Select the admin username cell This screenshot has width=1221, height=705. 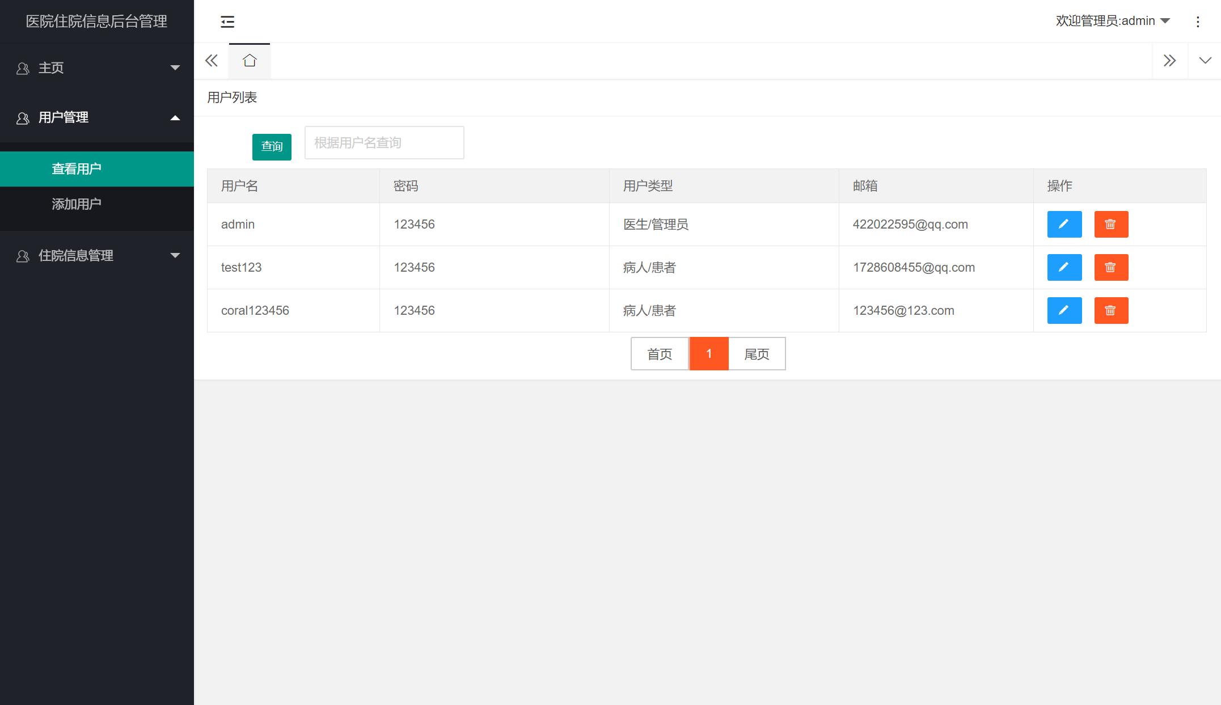point(293,225)
